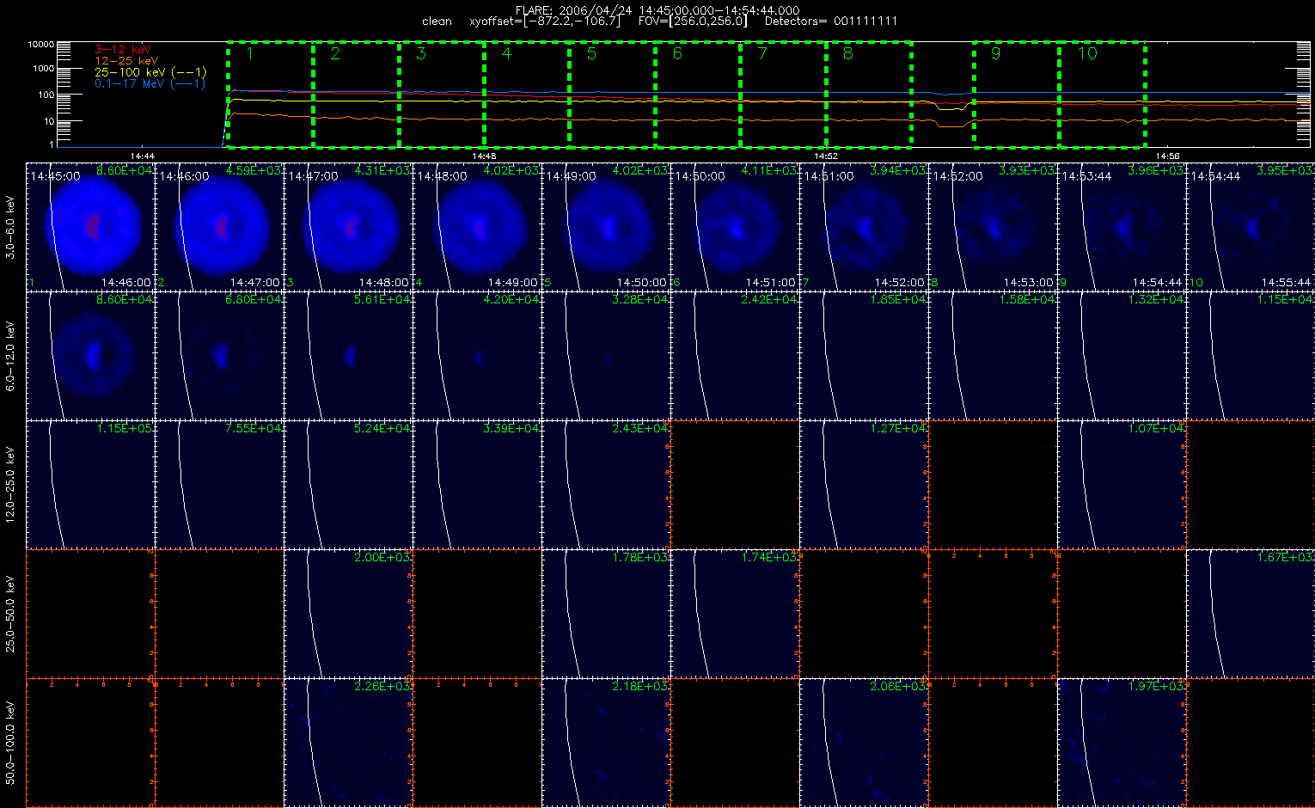1315x808 pixels.
Task: Open the 6-12 keV image labeled 4.20E+04
Action: click(x=477, y=355)
